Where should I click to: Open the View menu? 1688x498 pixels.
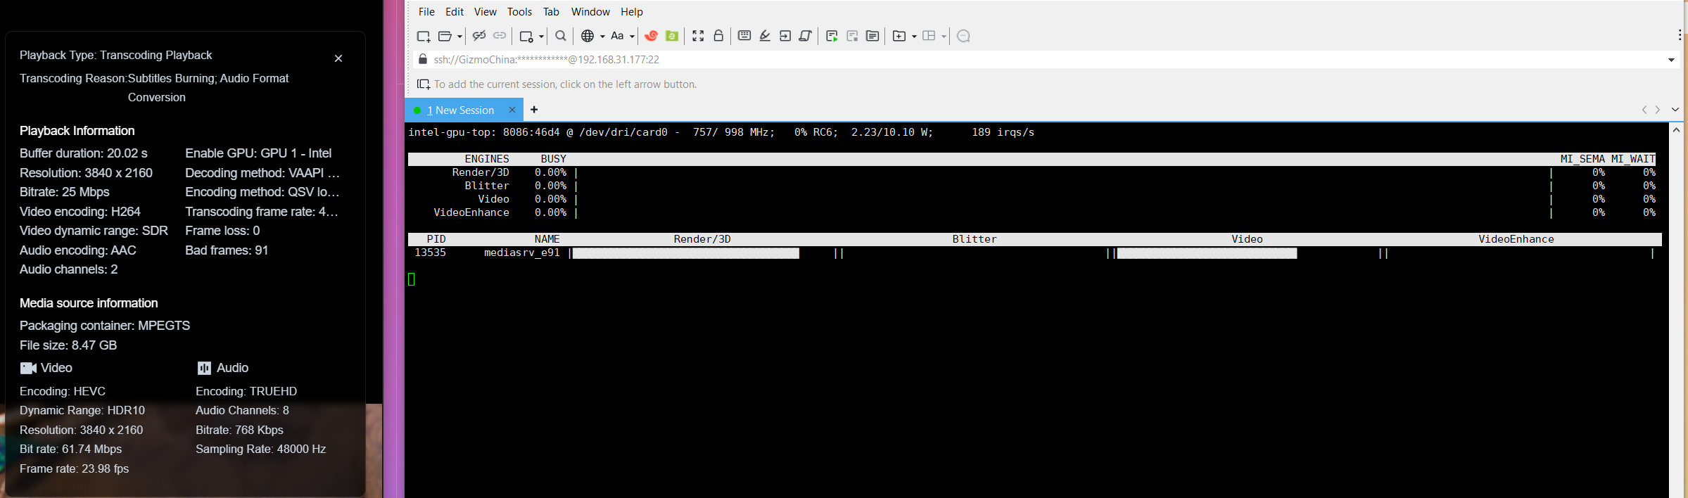tap(485, 12)
